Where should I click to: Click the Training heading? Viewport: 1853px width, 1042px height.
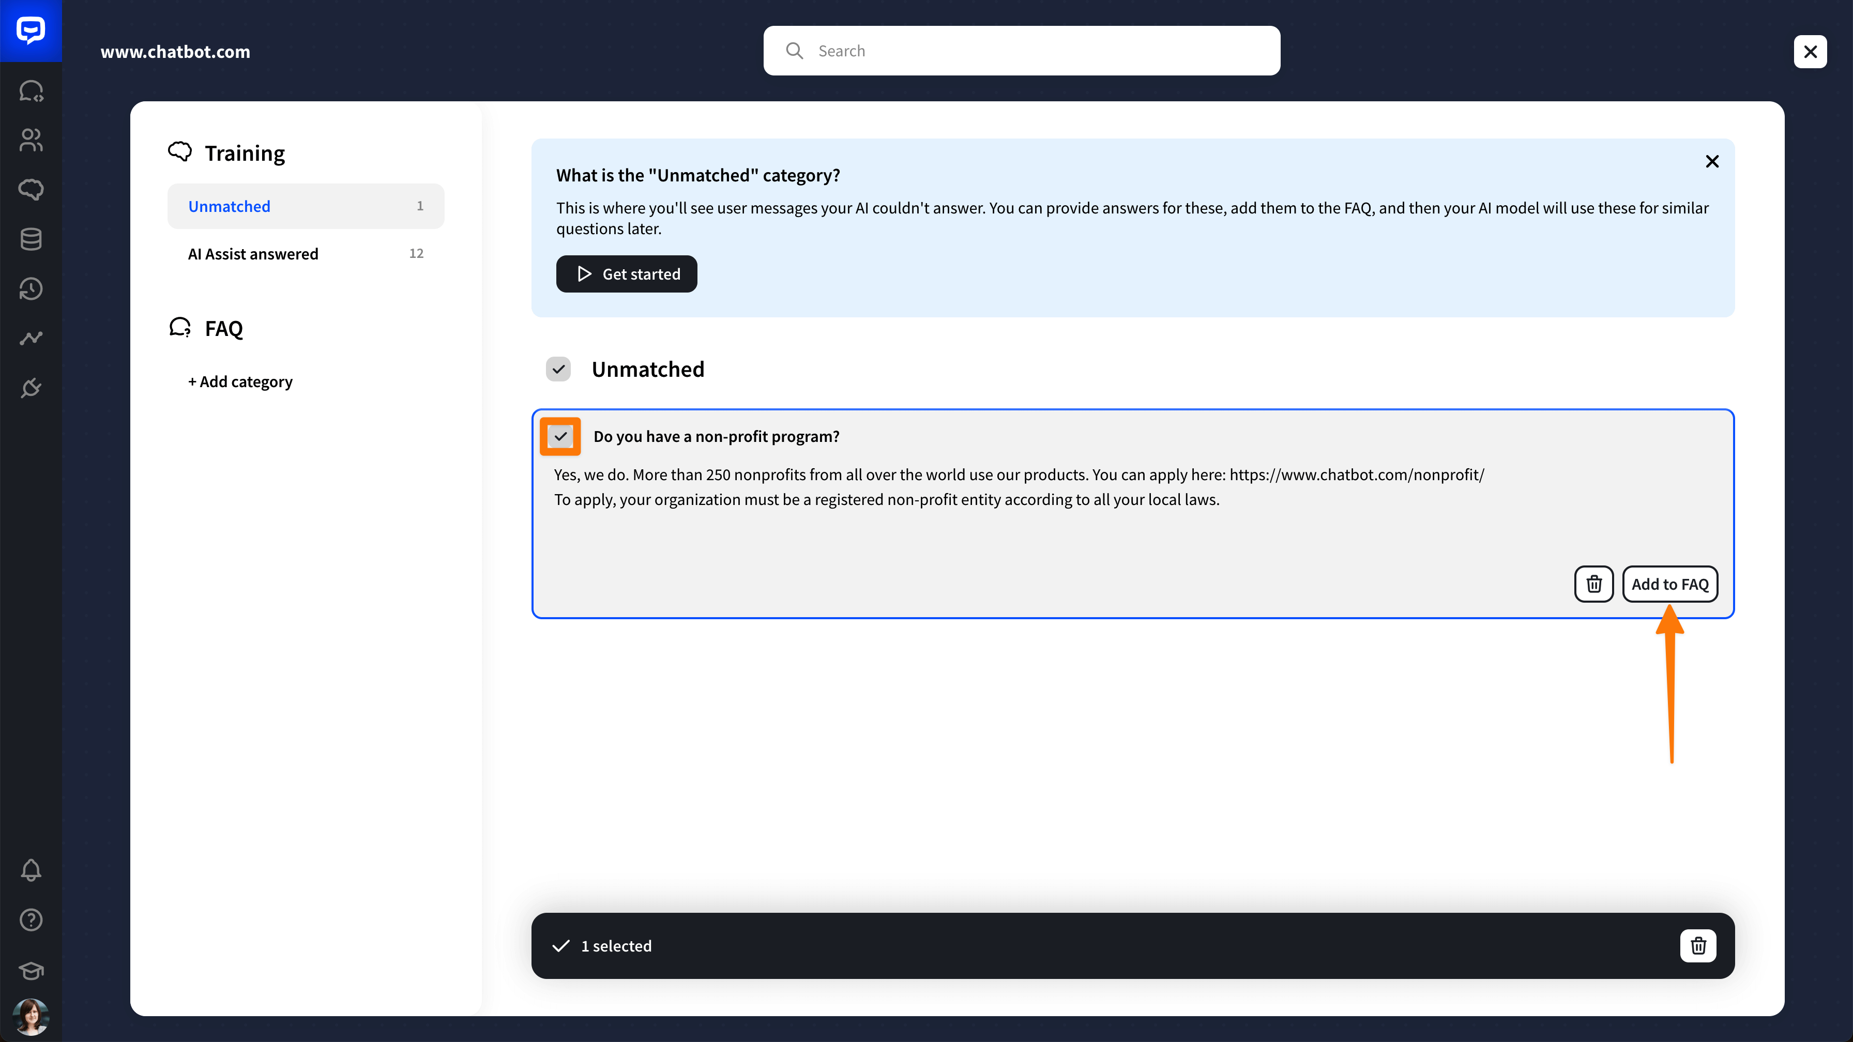(245, 153)
